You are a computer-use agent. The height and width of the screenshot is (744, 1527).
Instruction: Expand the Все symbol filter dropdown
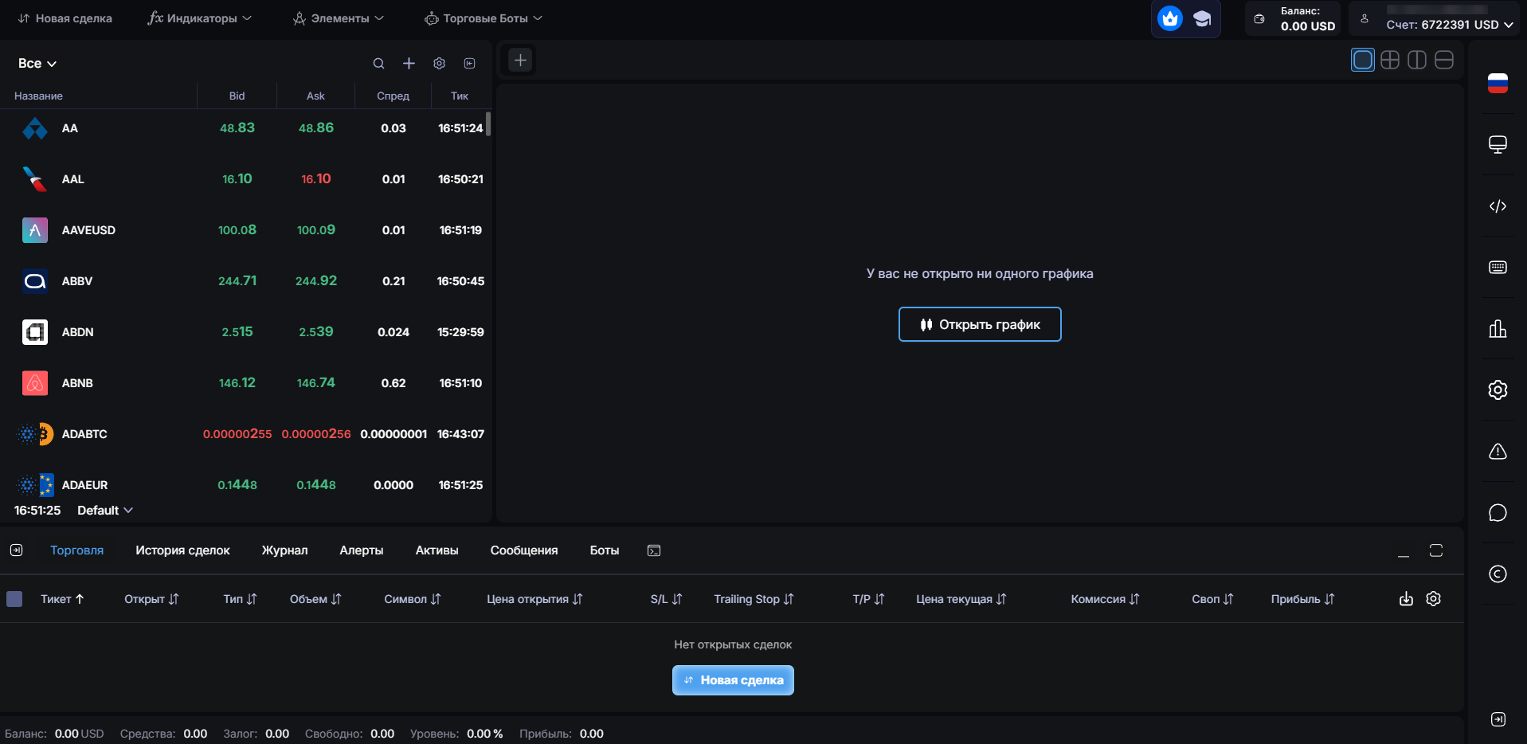37,64
